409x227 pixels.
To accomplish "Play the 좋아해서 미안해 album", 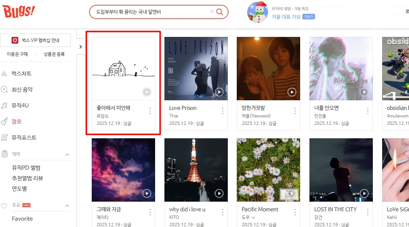I will point(147,92).
